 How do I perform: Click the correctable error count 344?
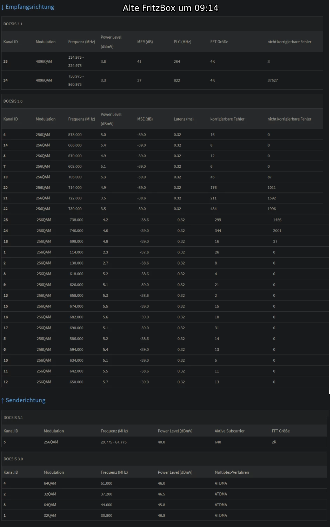tap(218, 231)
